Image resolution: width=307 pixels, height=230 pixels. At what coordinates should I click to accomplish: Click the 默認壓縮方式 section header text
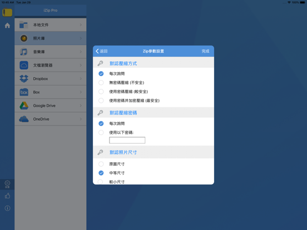[x=123, y=63]
